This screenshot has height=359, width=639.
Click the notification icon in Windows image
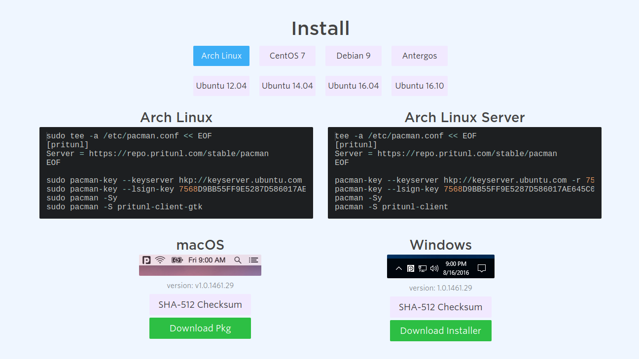[482, 268]
